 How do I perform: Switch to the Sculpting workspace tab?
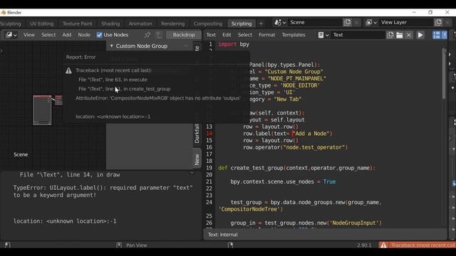(11, 23)
